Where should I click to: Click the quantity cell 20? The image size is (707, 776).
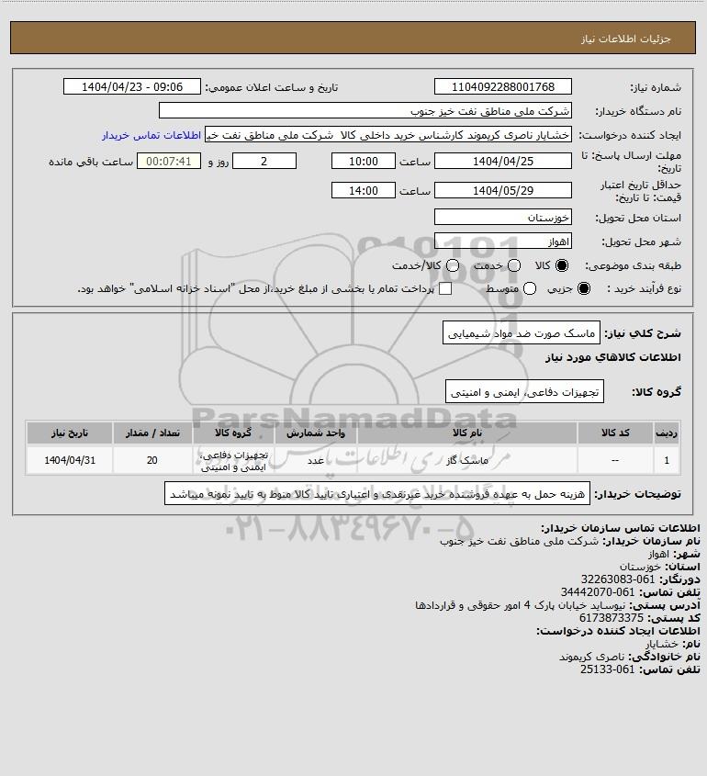click(x=152, y=461)
